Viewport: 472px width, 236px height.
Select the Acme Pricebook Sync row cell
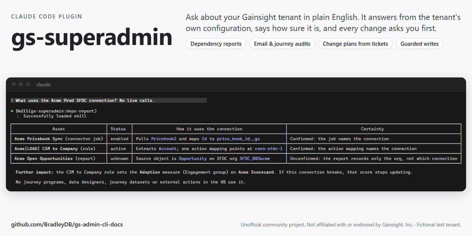point(59,139)
